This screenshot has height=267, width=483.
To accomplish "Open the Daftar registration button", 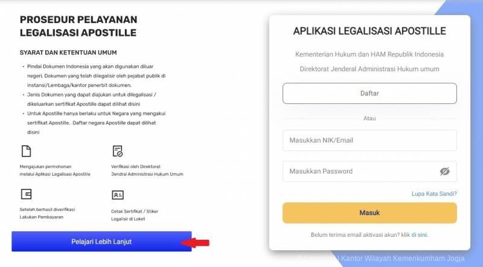I will (369, 93).
